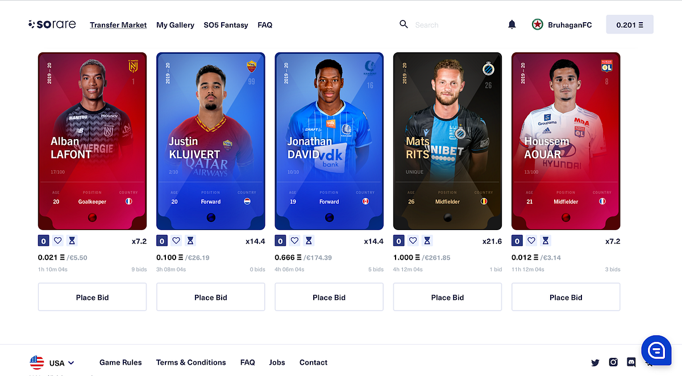Click the hourglass icon under Justin Kluivert
Screen dimensions: 682x376
190,241
